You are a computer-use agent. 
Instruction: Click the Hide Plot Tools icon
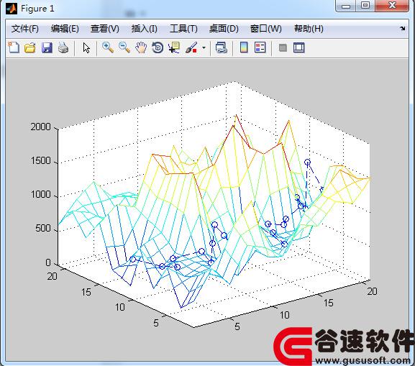coord(283,48)
